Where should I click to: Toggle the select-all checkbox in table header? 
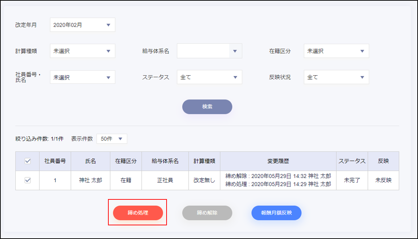[x=28, y=161]
